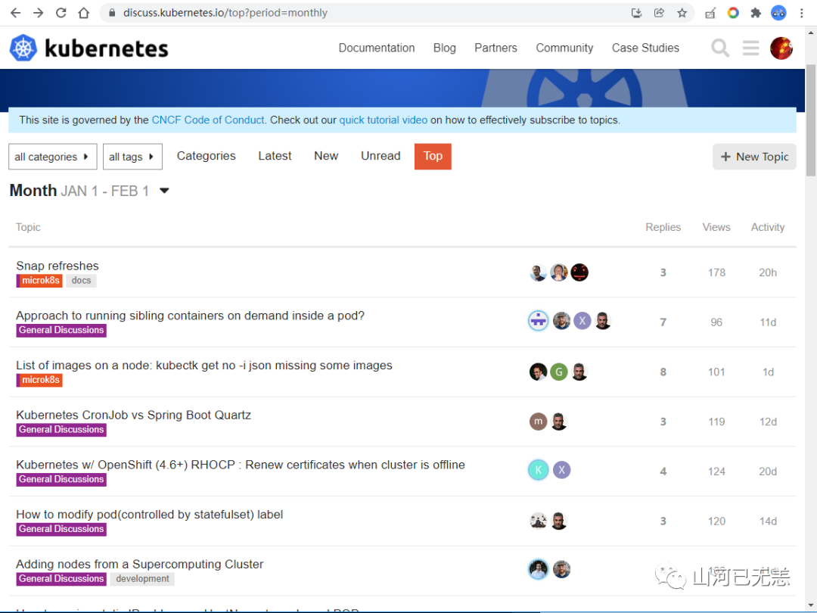The height and width of the screenshot is (613, 817).
Task: Switch to the Unread tab
Action: [x=381, y=156]
